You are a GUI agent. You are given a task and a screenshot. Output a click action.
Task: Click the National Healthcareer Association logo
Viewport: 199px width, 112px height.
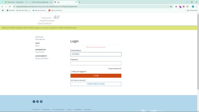(x=49, y=20)
